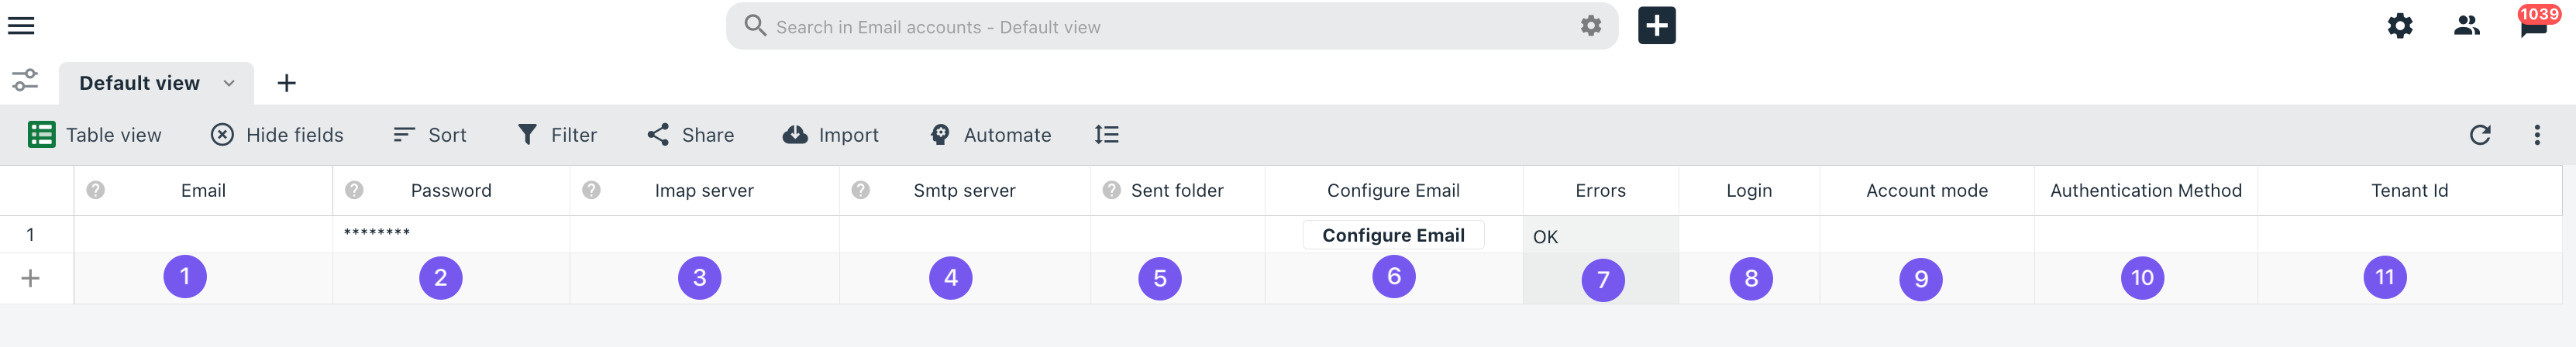The image size is (2576, 347).
Task: Open the Hide fields option
Action: [277, 135]
